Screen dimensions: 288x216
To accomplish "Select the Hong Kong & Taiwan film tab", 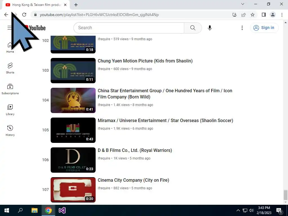I will coord(36,5).
